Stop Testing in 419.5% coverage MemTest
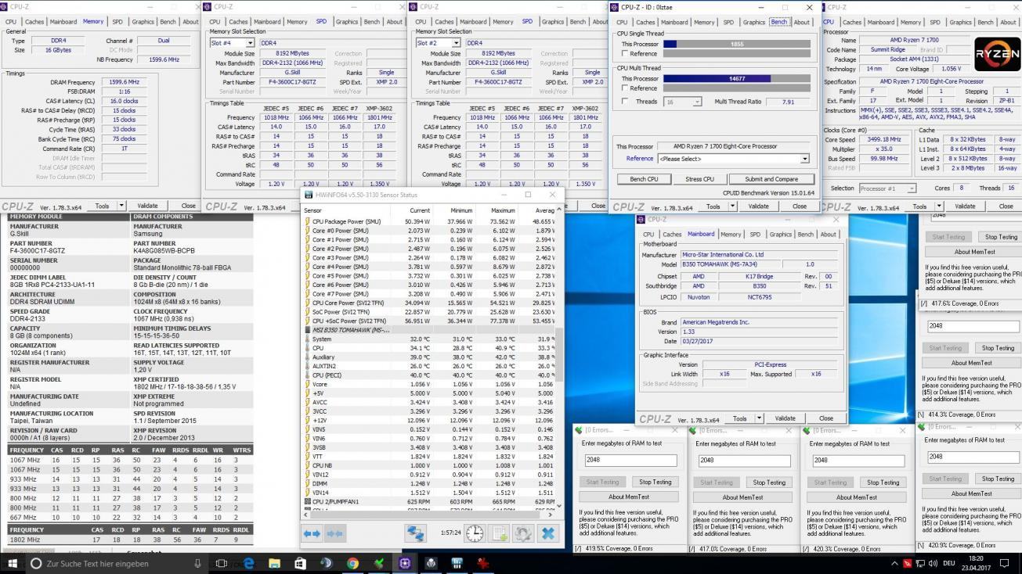The height and width of the screenshot is (574, 1022). point(655,482)
